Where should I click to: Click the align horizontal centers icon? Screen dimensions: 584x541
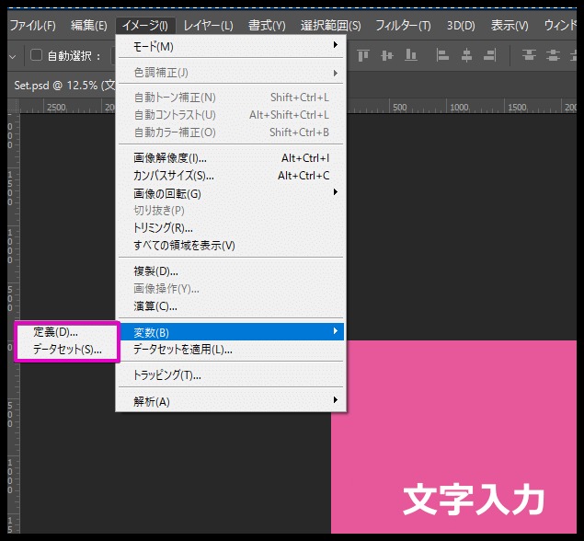[x=467, y=56]
